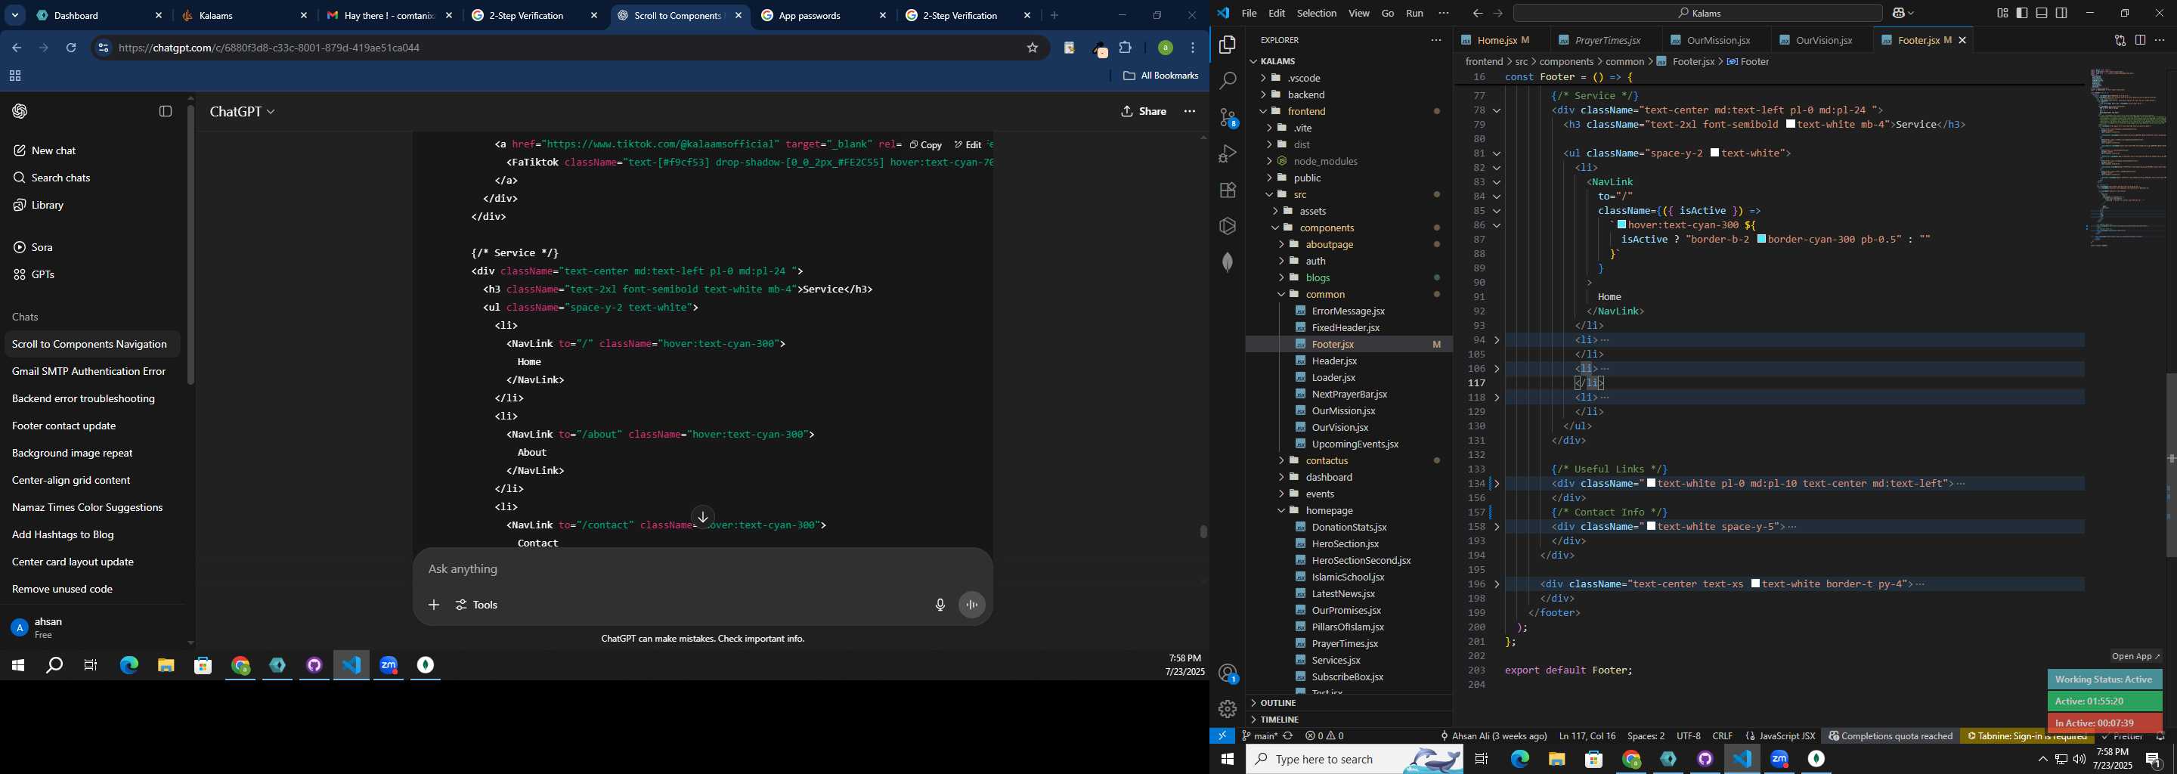Open the Selection menu in VS Code
Screen dimensions: 2177x774
1316,14
